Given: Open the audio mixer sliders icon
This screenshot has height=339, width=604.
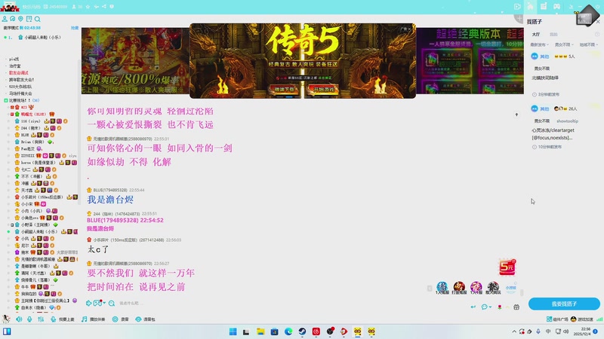Looking at the screenshot, I should pyautogui.click(x=41, y=319).
